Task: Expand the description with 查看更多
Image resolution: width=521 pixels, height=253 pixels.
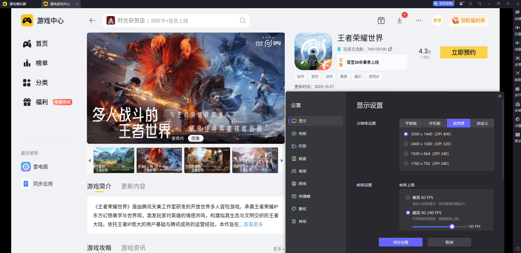Action: pos(253,224)
